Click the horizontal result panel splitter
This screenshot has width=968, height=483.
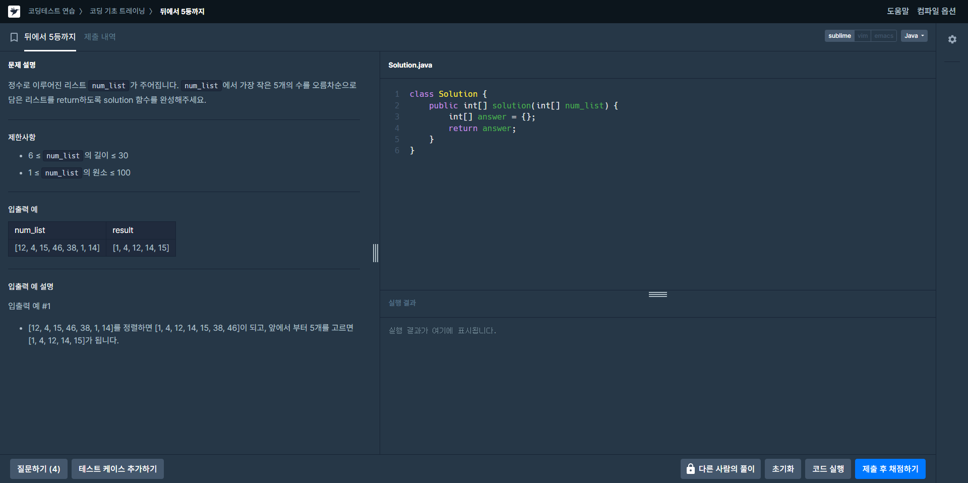(x=658, y=294)
